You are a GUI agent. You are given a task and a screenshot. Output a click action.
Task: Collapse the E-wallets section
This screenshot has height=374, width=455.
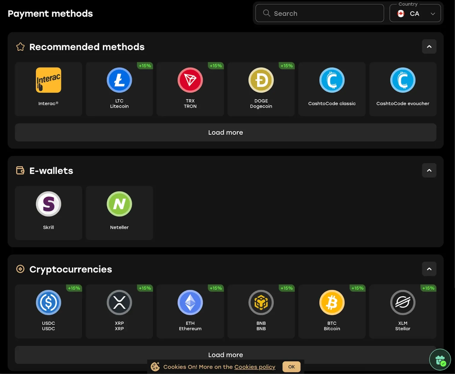pyautogui.click(x=429, y=170)
